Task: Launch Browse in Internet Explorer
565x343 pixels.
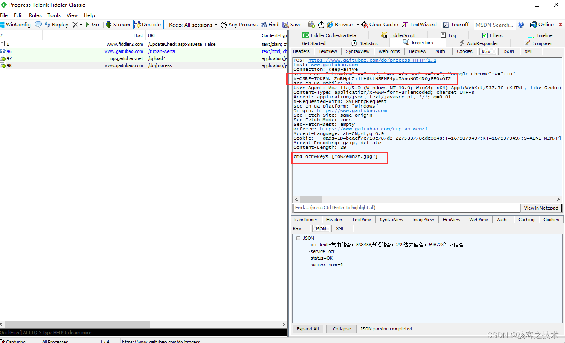Action: (x=340, y=25)
